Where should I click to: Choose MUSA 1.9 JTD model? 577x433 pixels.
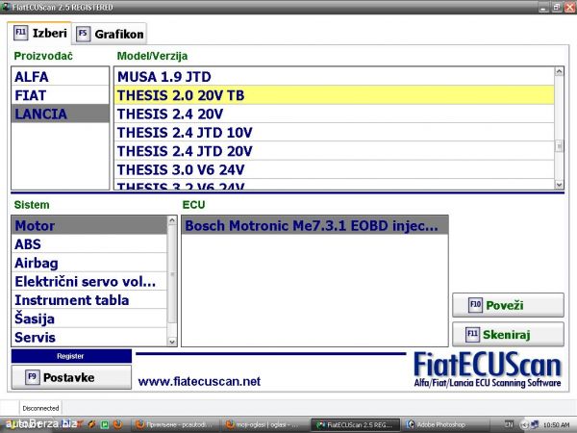click(334, 77)
